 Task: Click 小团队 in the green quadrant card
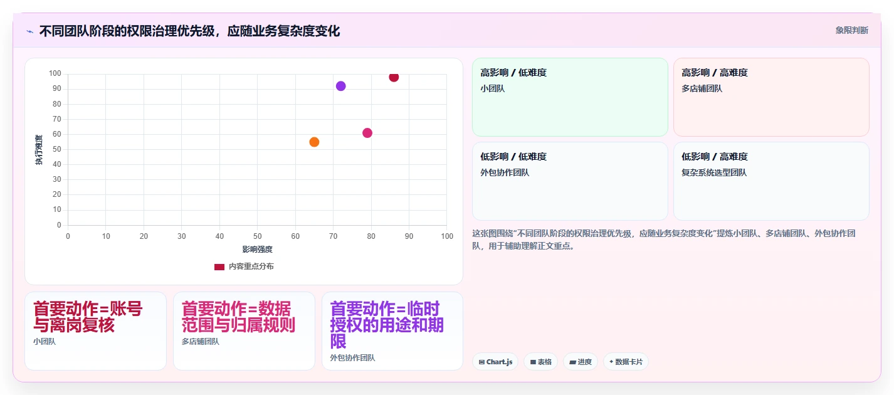pos(493,88)
